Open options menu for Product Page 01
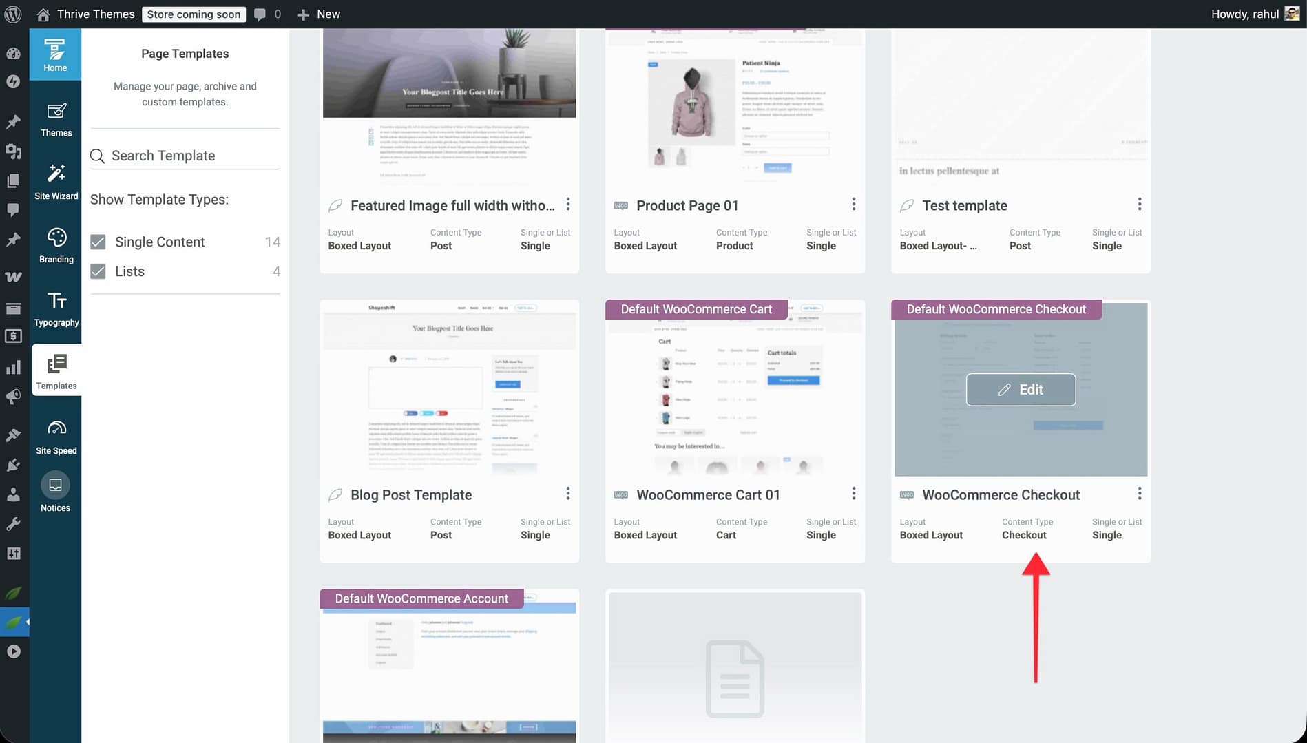The width and height of the screenshot is (1307, 743). (853, 205)
